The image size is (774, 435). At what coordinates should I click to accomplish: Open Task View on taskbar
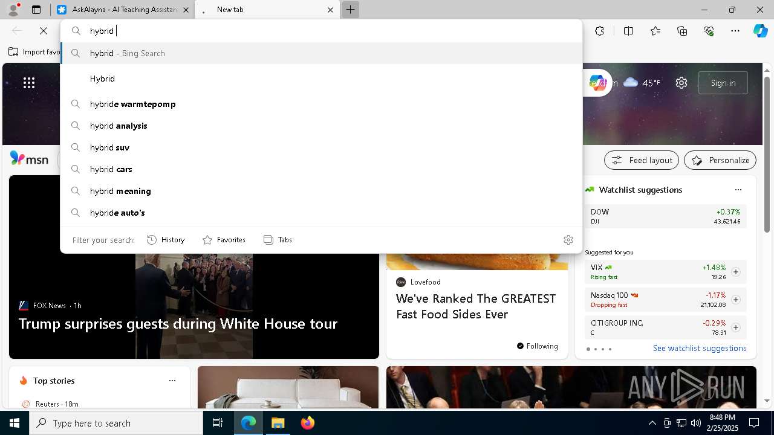click(x=218, y=423)
